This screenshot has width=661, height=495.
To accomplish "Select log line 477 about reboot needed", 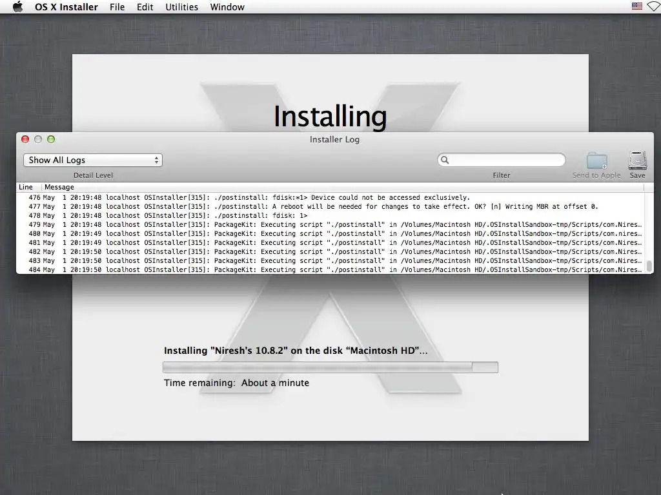I will pos(330,207).
